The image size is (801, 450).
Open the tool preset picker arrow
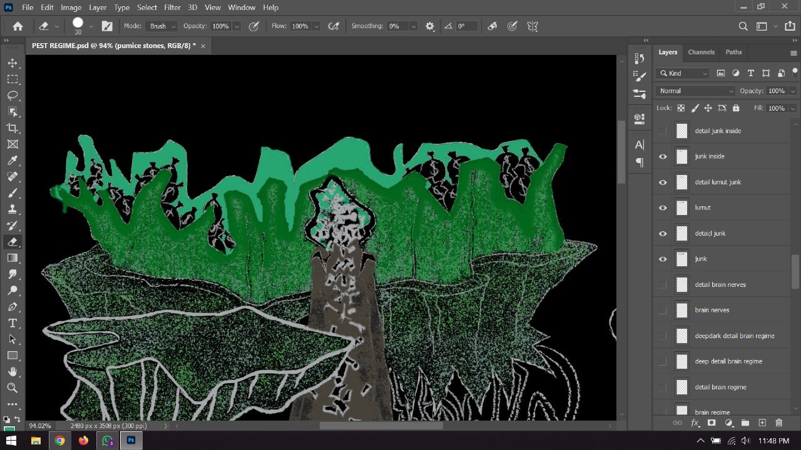pyautogui.click(x=56, y=26)
